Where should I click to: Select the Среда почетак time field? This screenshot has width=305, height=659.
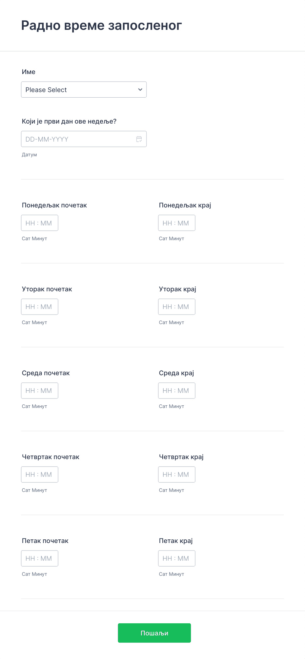[40, 391]
